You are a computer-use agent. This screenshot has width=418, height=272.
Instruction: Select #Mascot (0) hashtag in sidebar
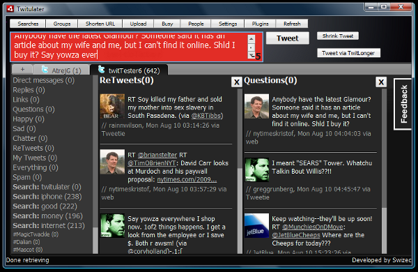(x=28, y=250)
